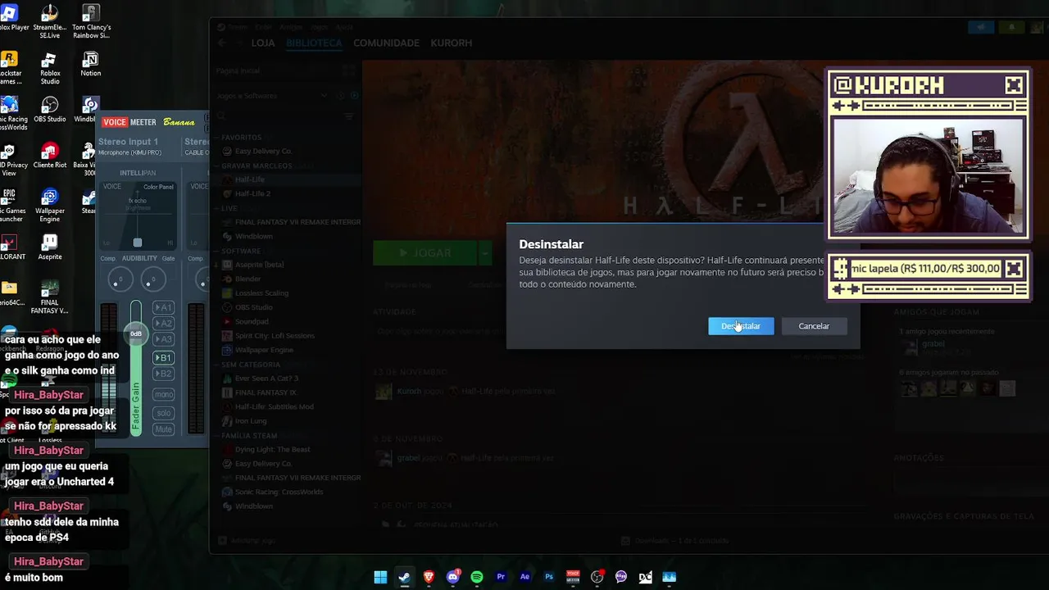Image resolution: width=1049 pixels, height=590 pixels.
Task: Open Spotify from the taskbar
Action: 477,577
